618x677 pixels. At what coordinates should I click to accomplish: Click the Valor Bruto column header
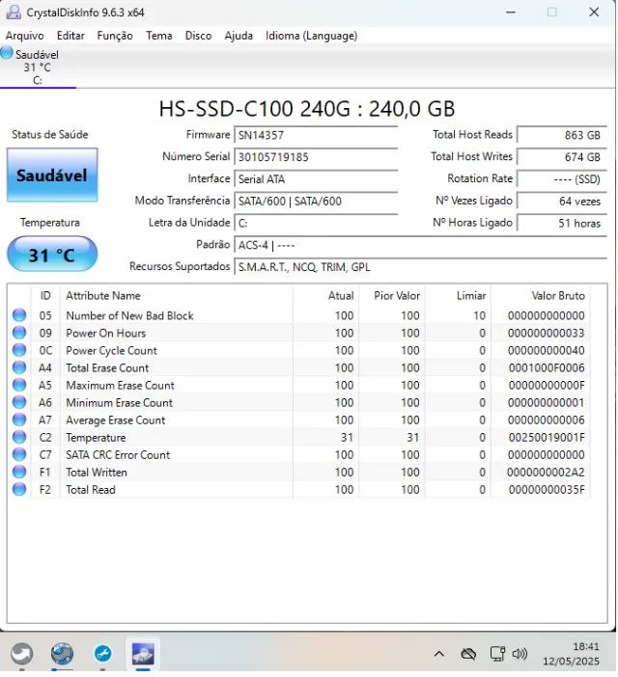[540, 296]
